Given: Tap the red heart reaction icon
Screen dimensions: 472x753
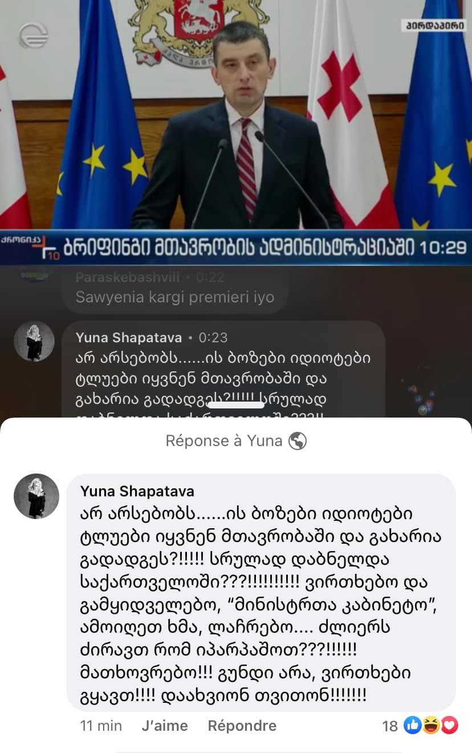Looking at the screenshot, I should pyautogui.click(x=450, y=726).
